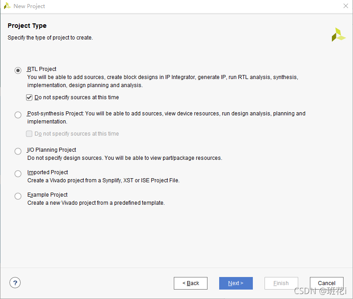
Task: Click 'Create a Vivado project from a Synplify' description
Action: click(103, 180)
